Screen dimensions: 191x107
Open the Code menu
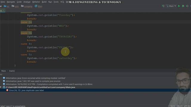tap(19, 2)
